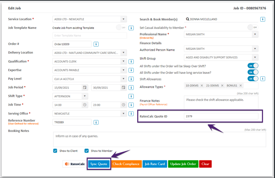Open the Shift Type dropdown
The image size is (275, 178).
(85, 96)
